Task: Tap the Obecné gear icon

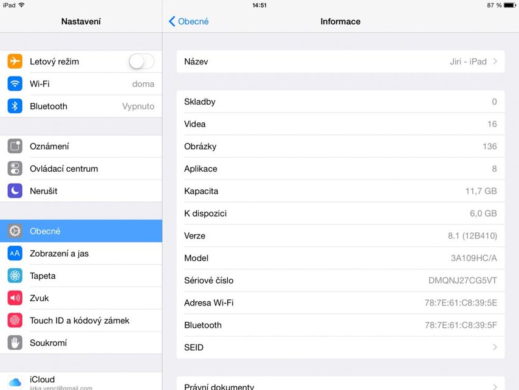Action: point(15,231)
